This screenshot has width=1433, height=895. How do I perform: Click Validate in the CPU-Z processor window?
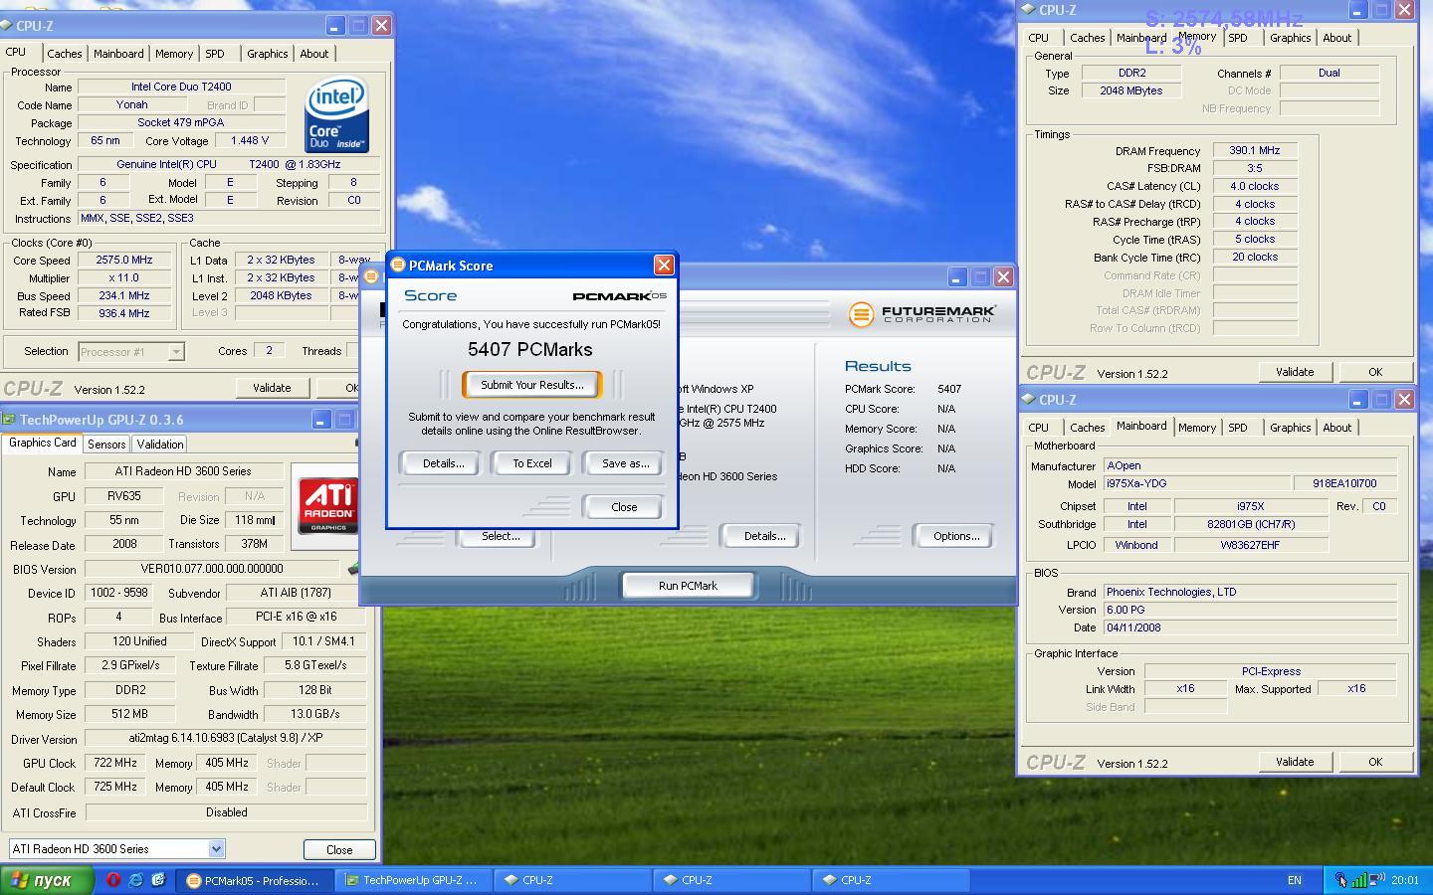(272, 388)
